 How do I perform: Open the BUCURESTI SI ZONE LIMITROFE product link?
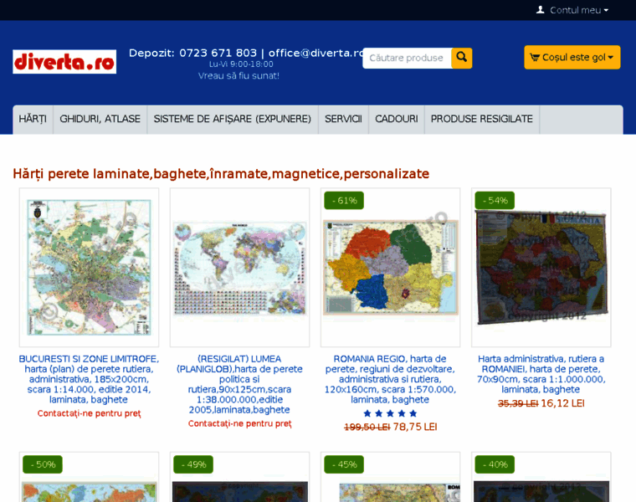[89, 379]
